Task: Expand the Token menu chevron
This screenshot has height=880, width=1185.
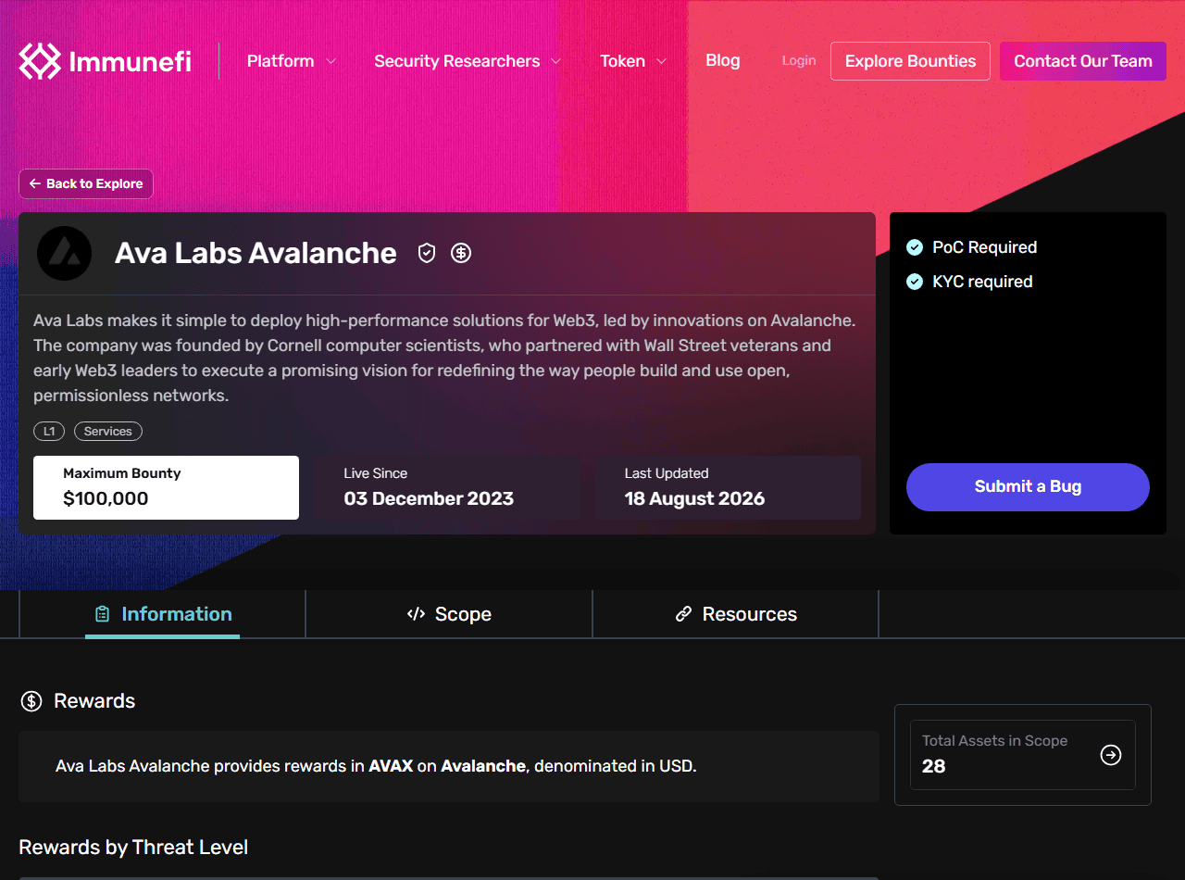Action: coord(662,62)
